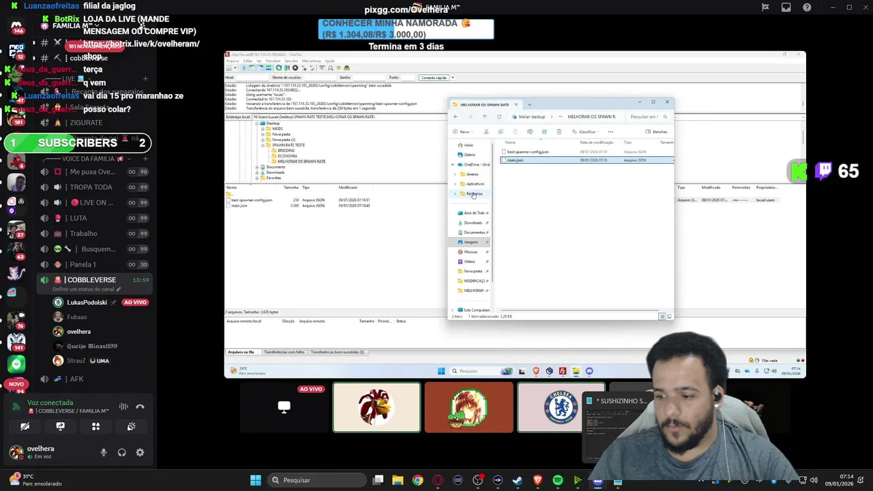
Task: Click FileZilla Host input field
Action: [x=252, y=78]
